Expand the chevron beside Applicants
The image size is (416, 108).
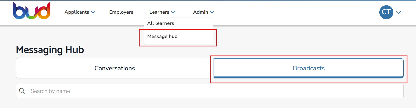click(93, 12)
